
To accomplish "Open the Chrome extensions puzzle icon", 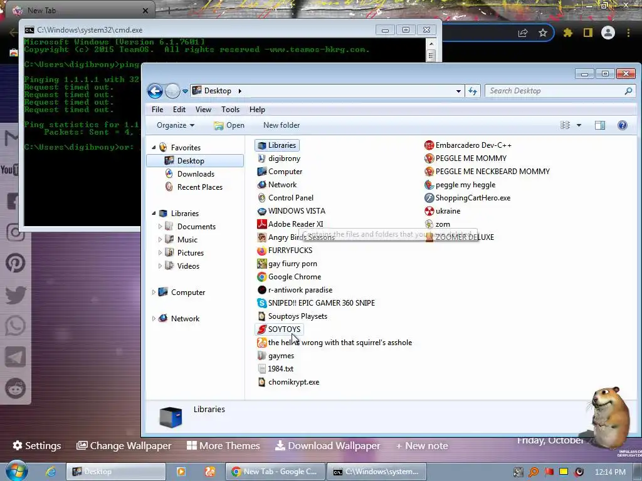I will tap(568, 33).
